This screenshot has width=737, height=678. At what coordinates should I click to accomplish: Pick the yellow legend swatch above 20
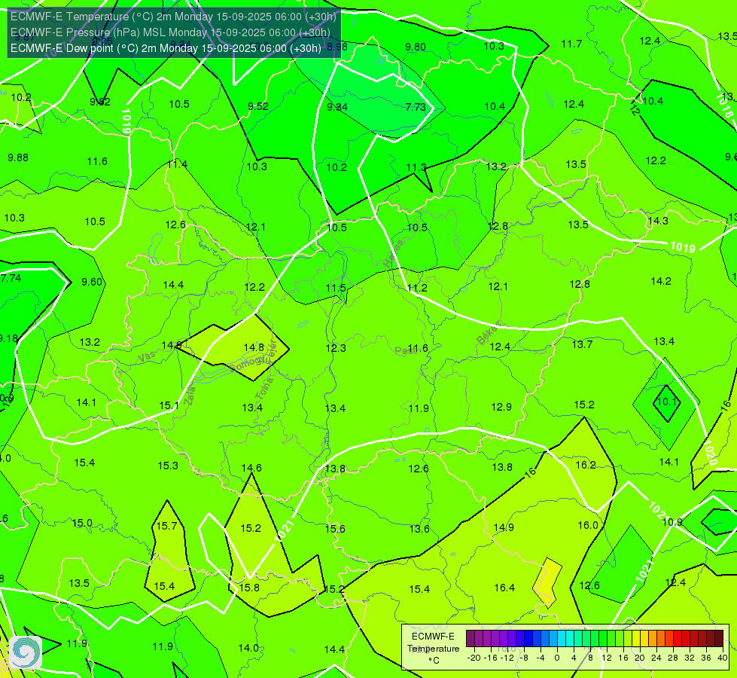pyautogui.click(x=636, y=639)
